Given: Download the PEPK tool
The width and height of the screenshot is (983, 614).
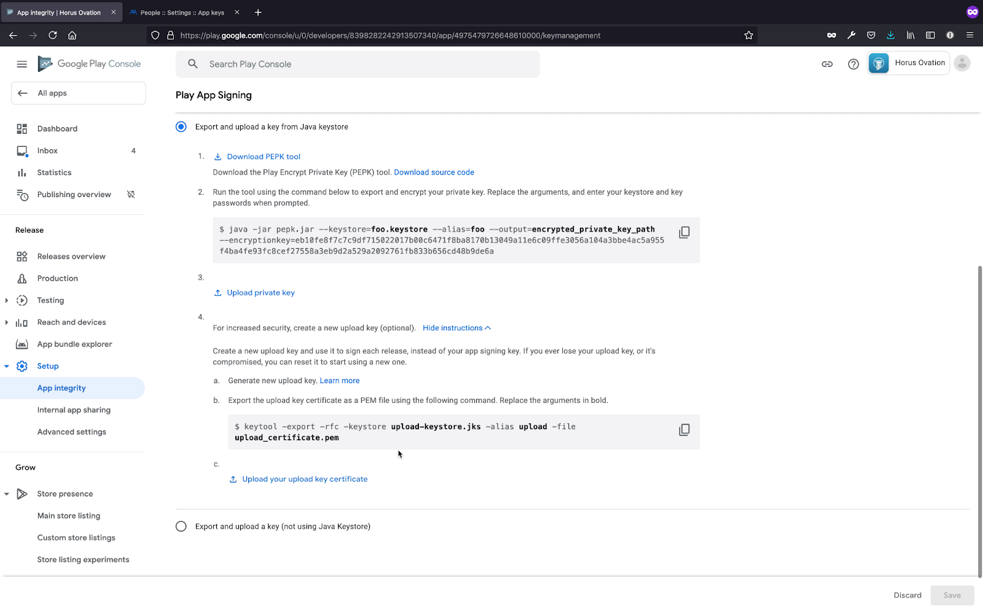Looking at the screenshot, I should click(x=257, y=157).
